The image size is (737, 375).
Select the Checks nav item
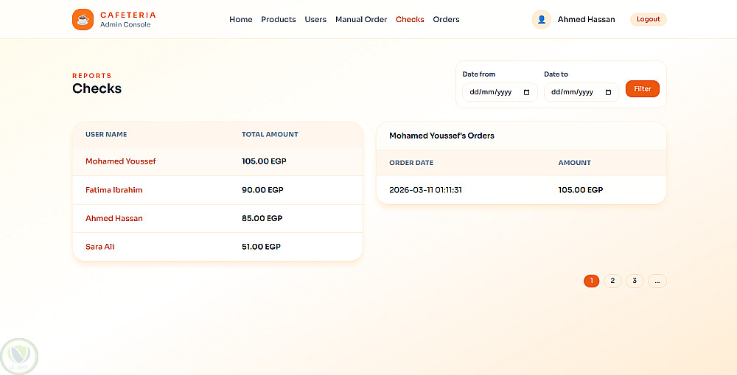tap(410, 19)
